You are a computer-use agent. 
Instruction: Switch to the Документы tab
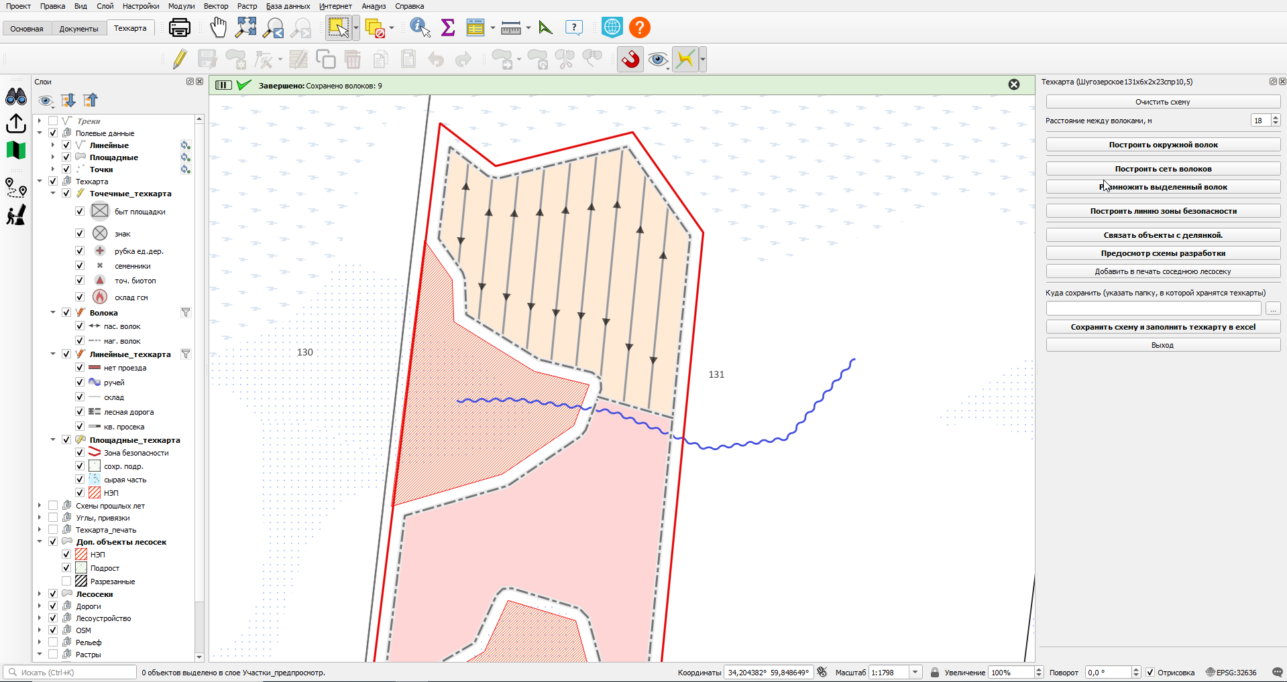78,29
